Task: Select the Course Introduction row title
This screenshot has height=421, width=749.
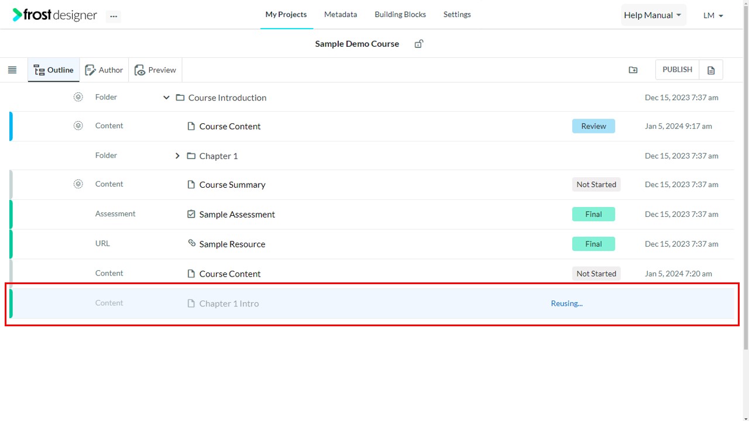Action: click(x=227, y=98)
